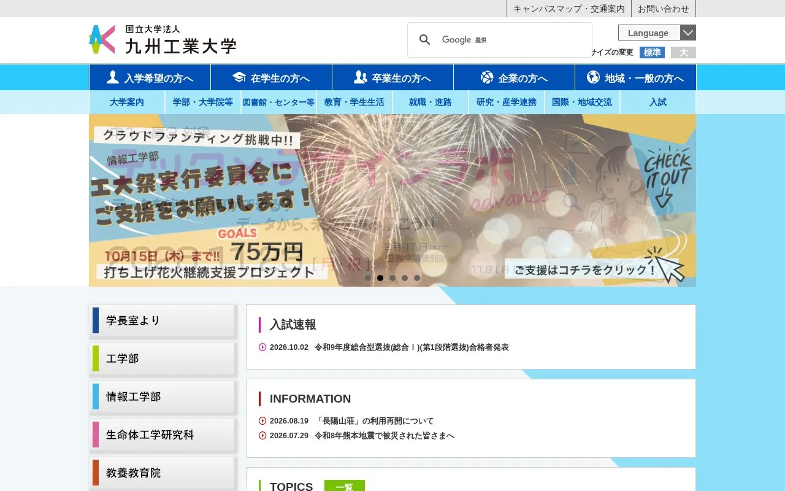
Task: Open the 教育・学生生活 menu
Action: [354, 102]
